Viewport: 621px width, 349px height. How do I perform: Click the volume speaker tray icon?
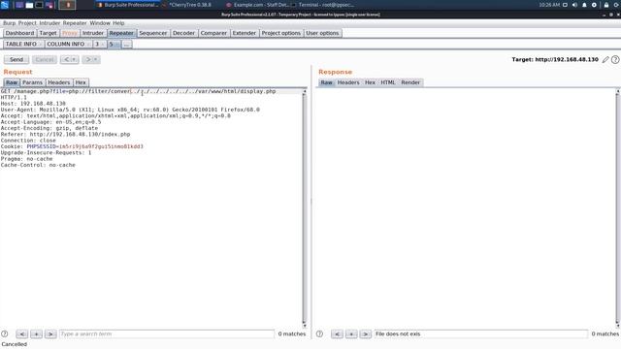point(574,5)
